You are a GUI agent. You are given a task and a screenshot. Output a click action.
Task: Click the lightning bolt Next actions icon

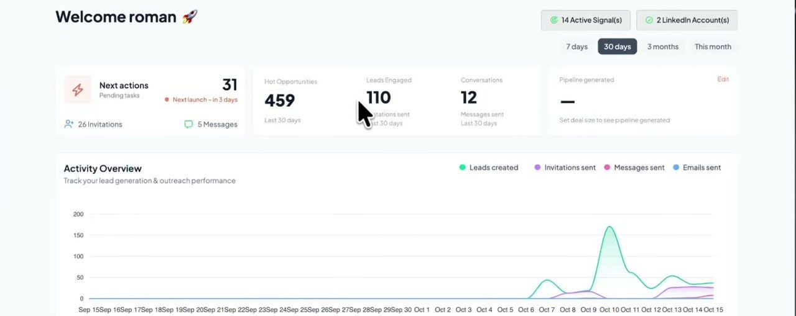[x=77, y=90]
